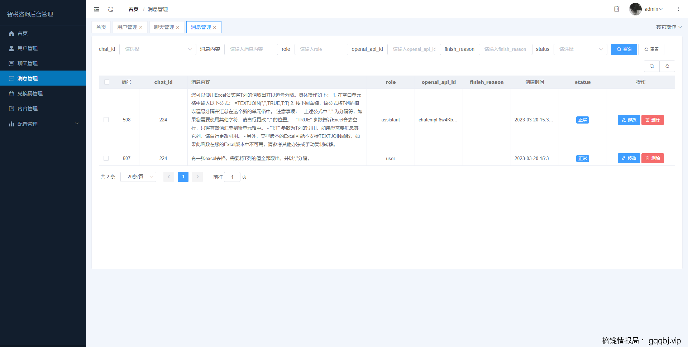This screenshot has height=347, width=688.
Task: Open 内容管理 from the sidebar
Action: click(28, 108)
